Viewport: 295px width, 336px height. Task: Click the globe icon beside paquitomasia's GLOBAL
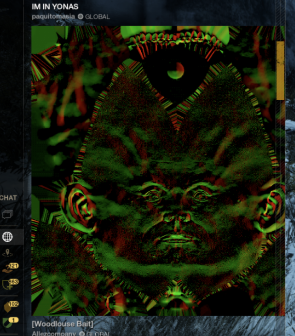[x=80, y=16]
